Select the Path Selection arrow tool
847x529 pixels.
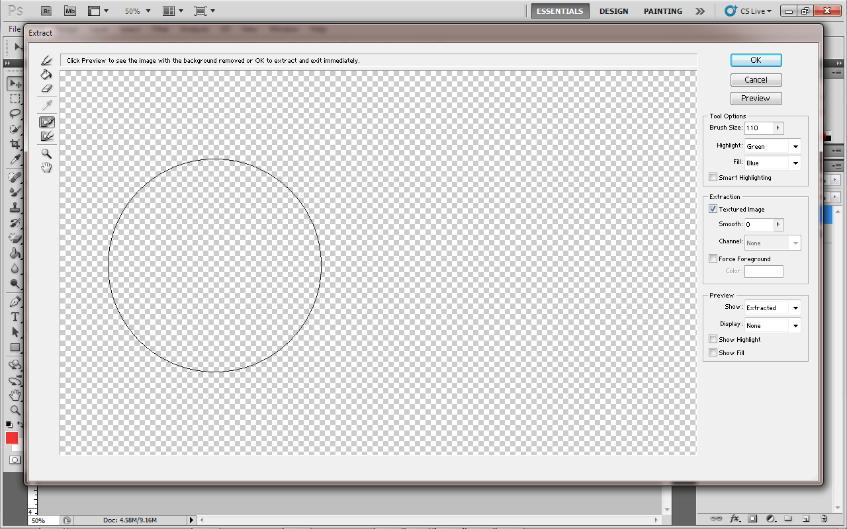(15, 332)
